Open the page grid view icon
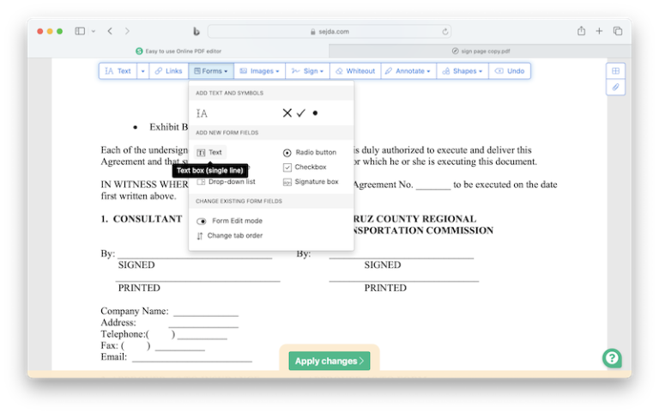 [x=616, y=71]
